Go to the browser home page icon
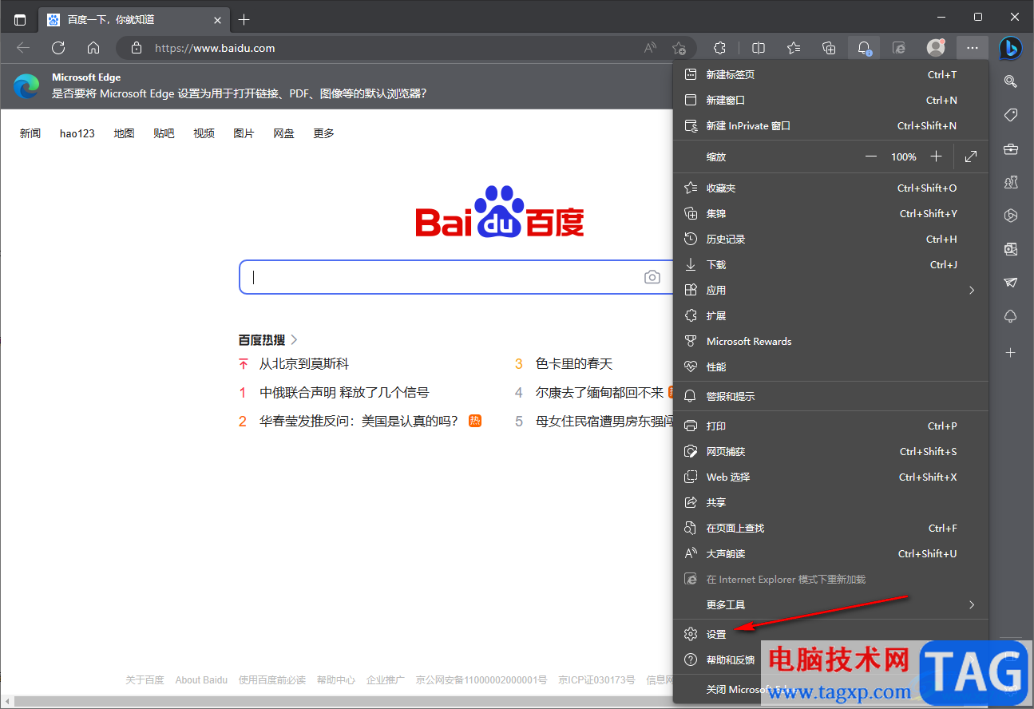 tap(93, 48)
